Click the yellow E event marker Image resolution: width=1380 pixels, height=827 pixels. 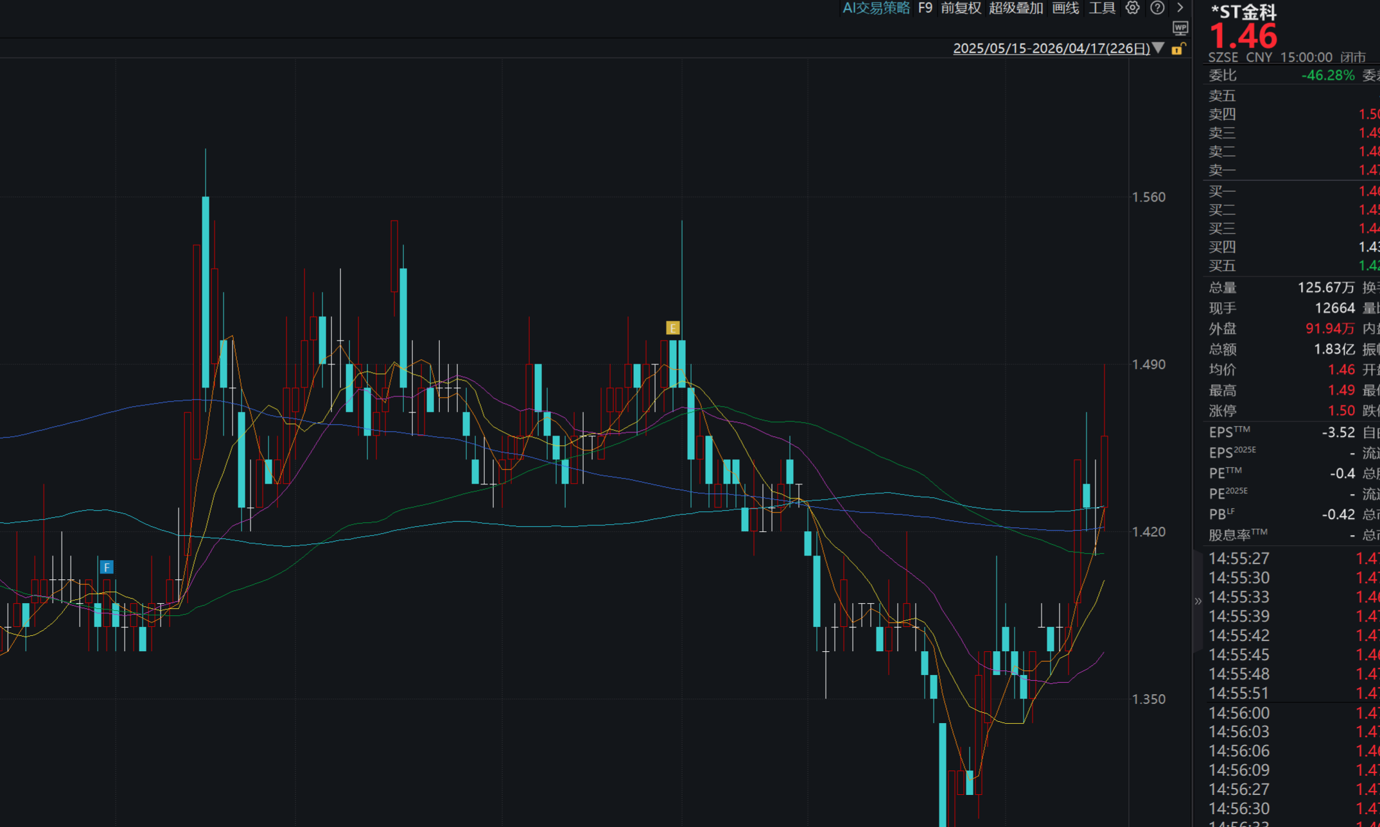[x=672, y=328]
